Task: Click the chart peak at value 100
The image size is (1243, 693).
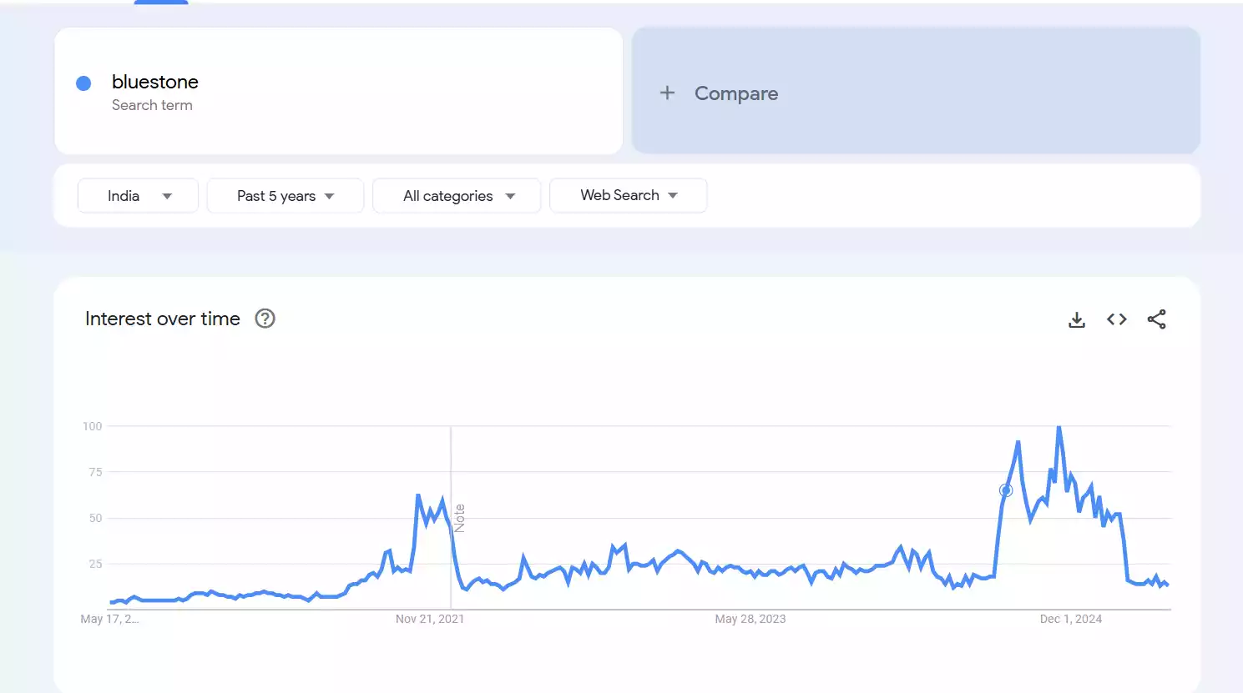Action: point(1059,428)
